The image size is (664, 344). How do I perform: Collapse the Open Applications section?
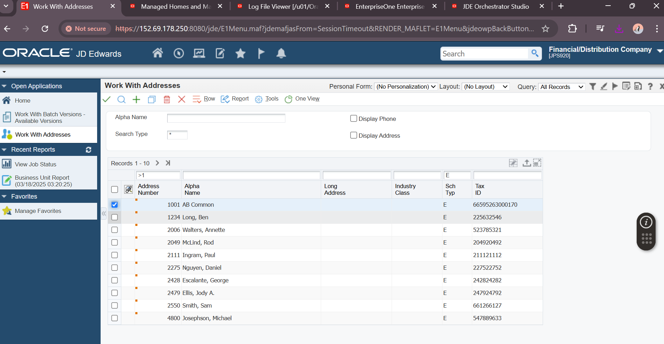(4, 86)
